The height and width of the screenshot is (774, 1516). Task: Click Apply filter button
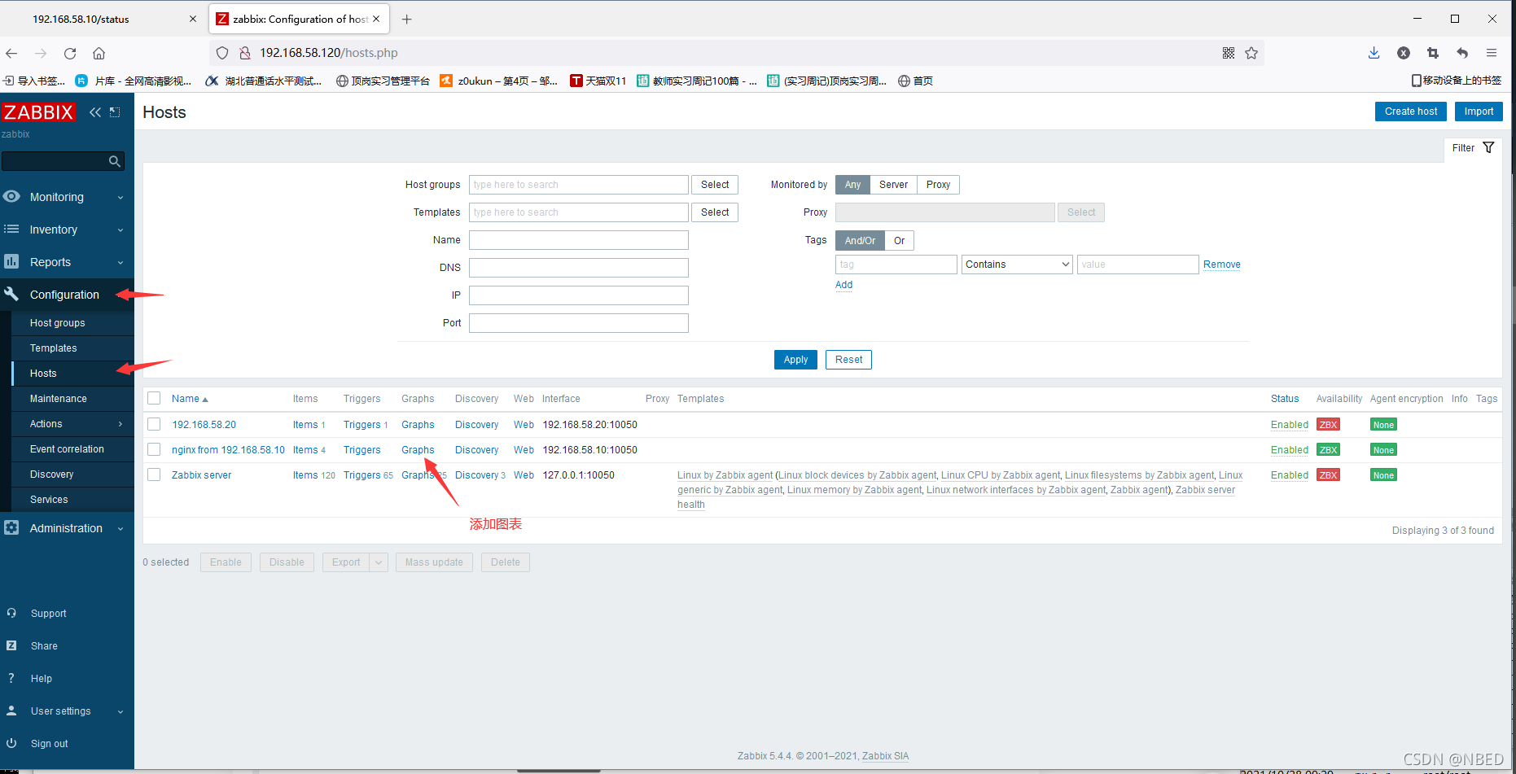click(x=795, y=360)
